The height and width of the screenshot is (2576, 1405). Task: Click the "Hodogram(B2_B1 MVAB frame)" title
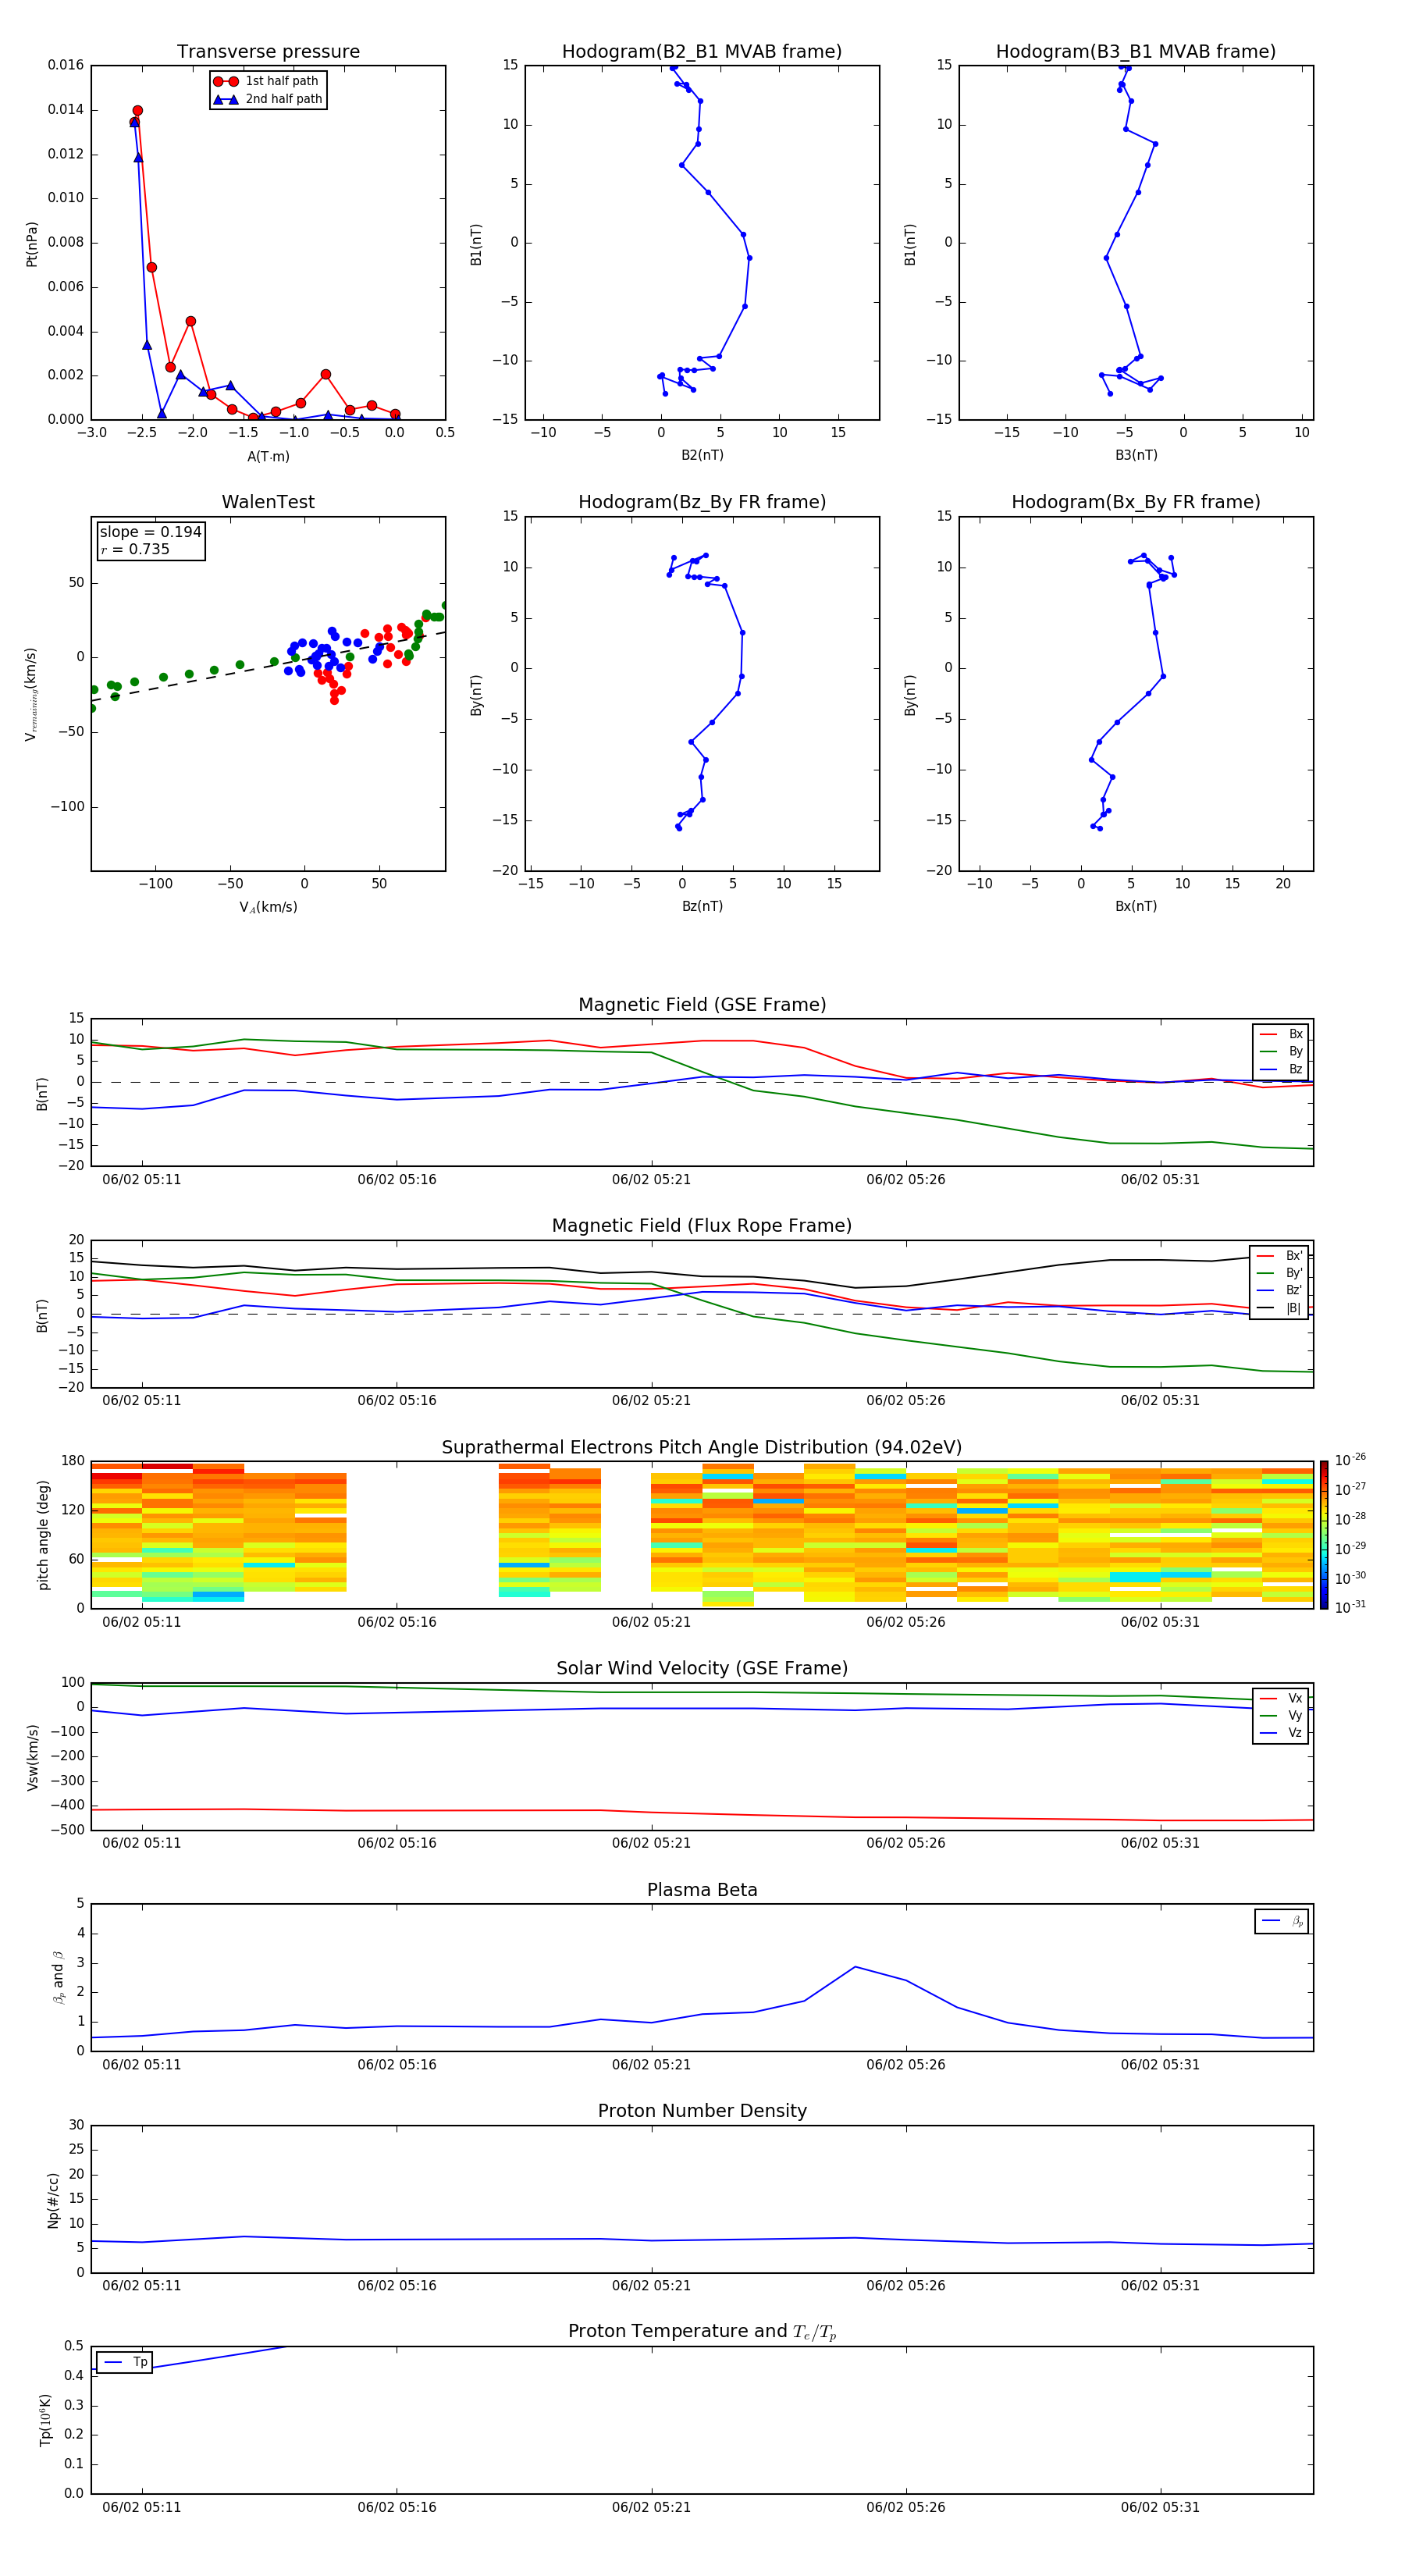702,52
